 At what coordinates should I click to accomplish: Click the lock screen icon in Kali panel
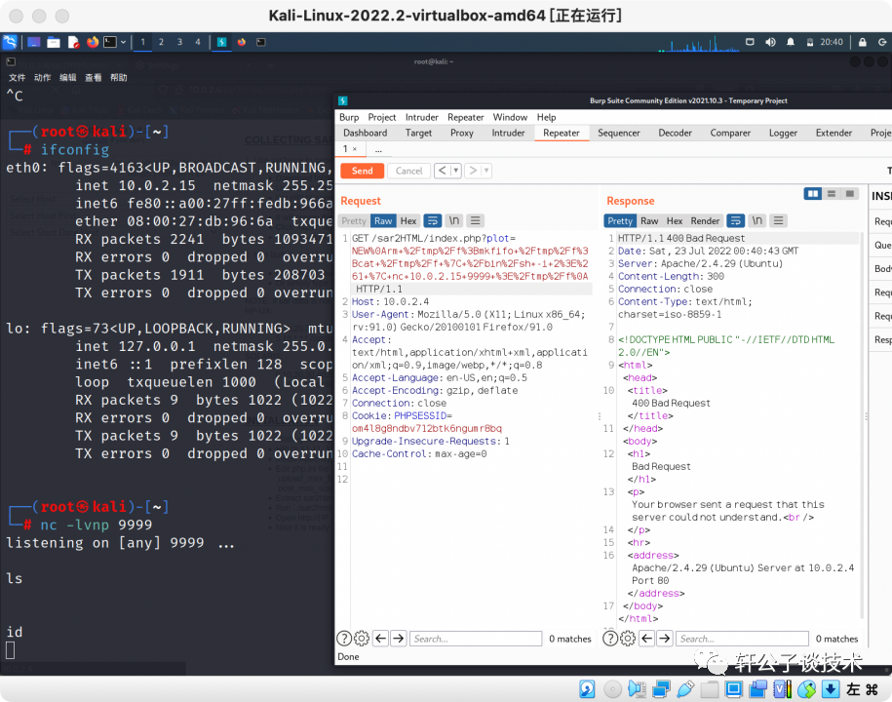pyautogui.click(x=863, y=42)
